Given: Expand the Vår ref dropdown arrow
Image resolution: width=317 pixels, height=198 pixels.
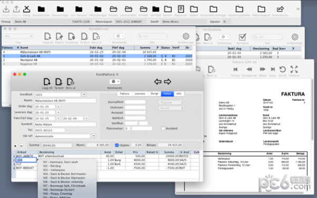Looking at the screenshot, I should (94, 136).
